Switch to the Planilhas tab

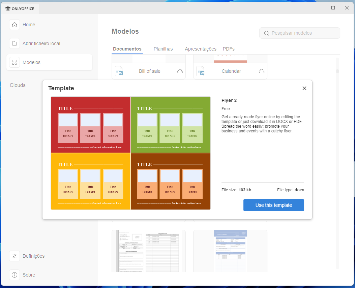click(x=163, y=49)
